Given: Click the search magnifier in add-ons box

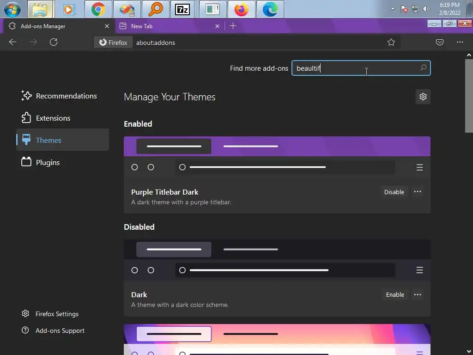Looking at the screenshot, I should pyautogui.click(x=424, y=68).
